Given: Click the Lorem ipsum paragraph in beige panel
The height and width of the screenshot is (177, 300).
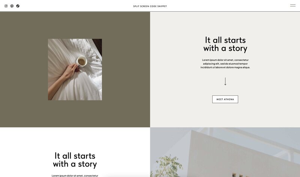Looking at the screenshot, I should (x=225, y=64).
